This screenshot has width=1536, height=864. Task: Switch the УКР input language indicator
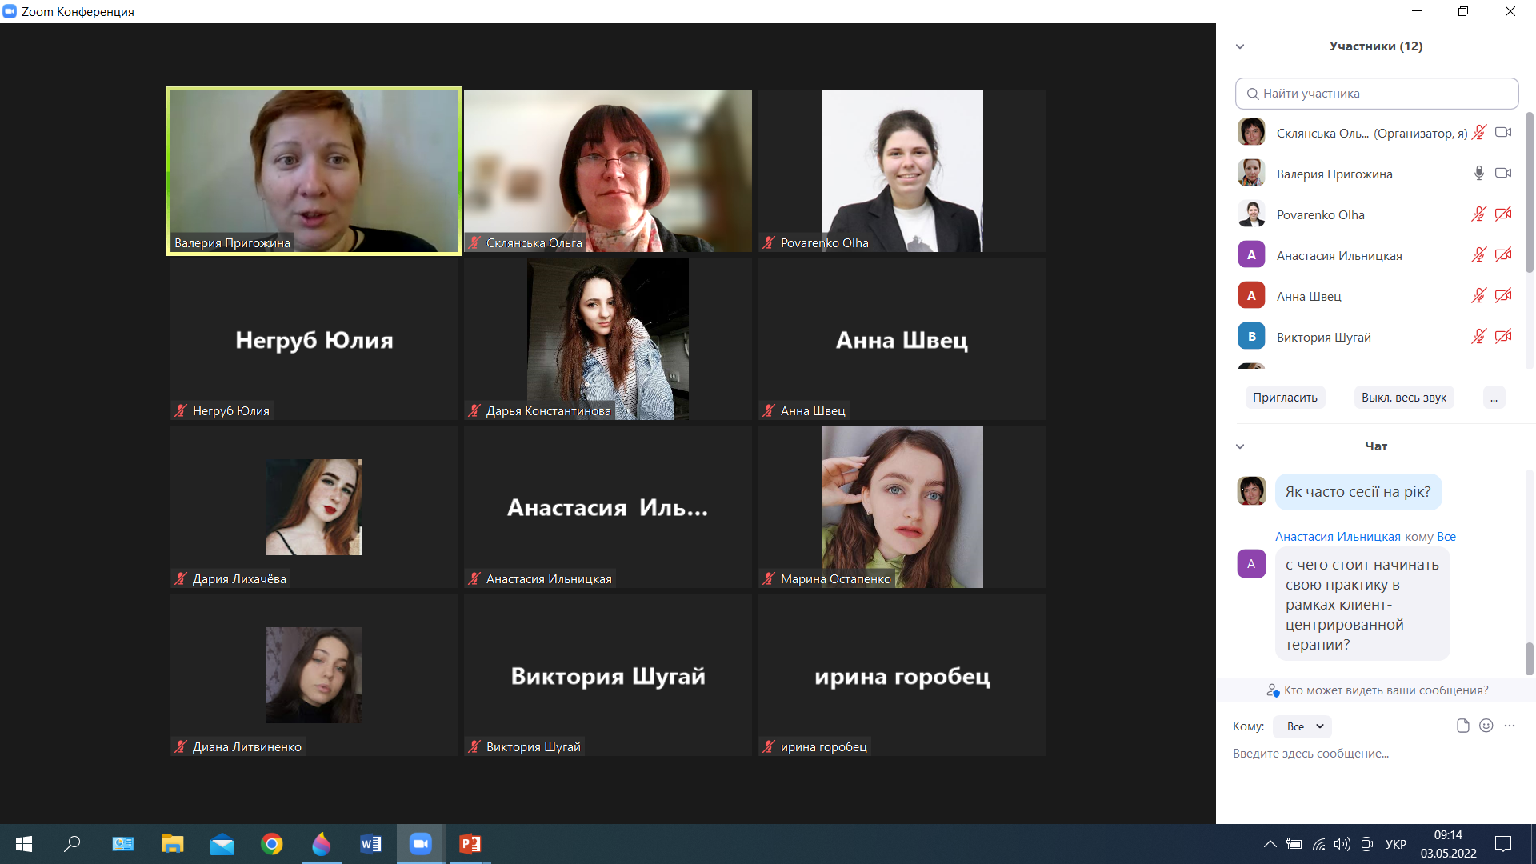pyautogui.click(x=1396, y=844)
